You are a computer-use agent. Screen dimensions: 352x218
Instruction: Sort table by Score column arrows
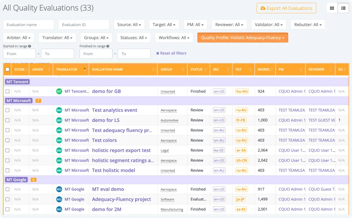point(27,70)
